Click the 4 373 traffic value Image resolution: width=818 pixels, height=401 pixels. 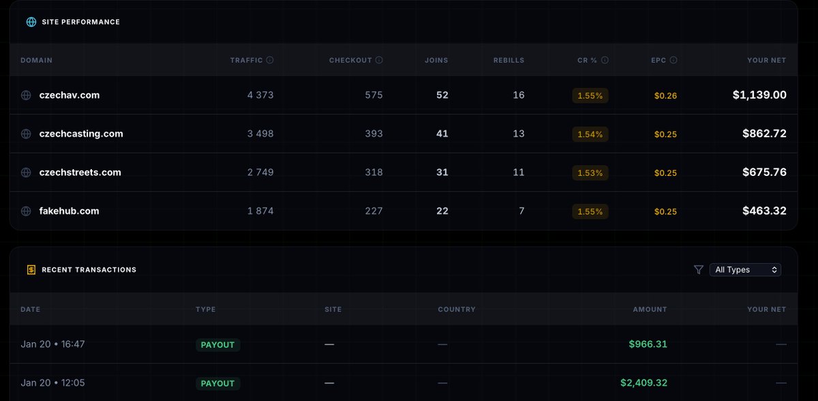click(x=260, y=95)
